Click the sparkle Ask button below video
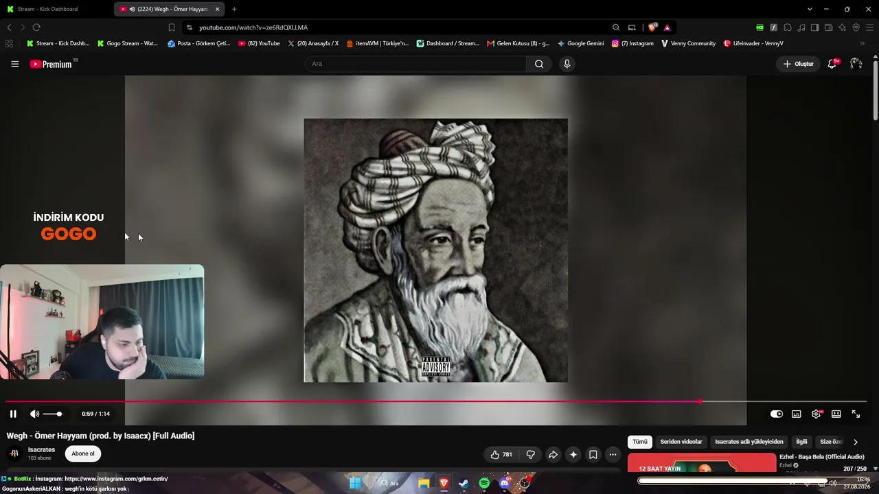 [x=573, y=454]
